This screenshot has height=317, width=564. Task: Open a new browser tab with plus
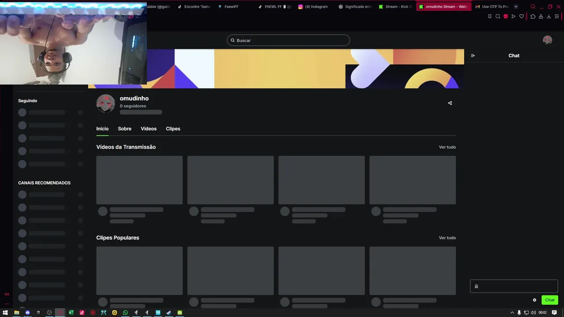click(516, 7)
